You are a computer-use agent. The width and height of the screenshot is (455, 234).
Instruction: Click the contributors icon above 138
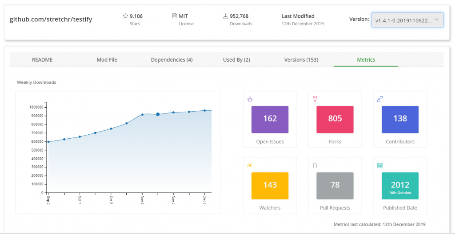click(x=380, y=99)
